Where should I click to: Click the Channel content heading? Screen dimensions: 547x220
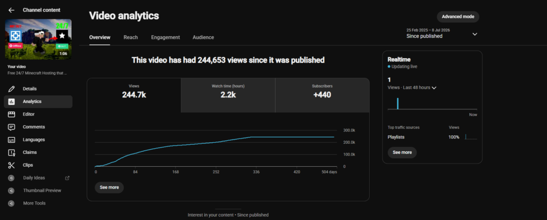tap(42, 10)
